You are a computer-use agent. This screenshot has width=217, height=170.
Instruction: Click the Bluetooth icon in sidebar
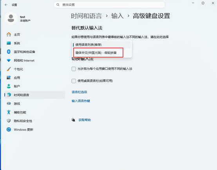pyautogui.click(x=9, y=52)
